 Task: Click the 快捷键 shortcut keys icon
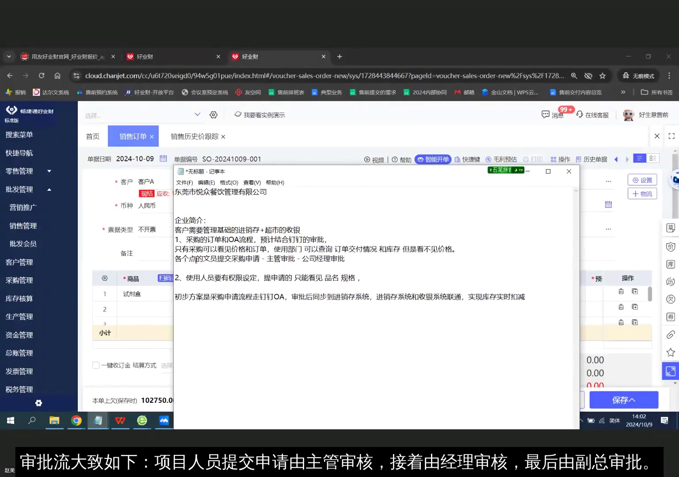(467, 159)
